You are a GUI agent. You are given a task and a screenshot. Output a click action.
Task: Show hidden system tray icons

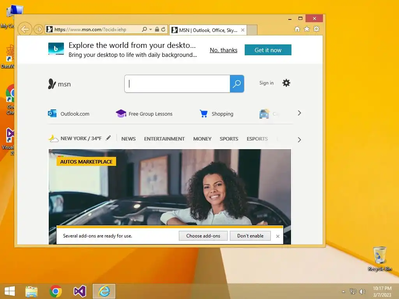coord(344,292)
